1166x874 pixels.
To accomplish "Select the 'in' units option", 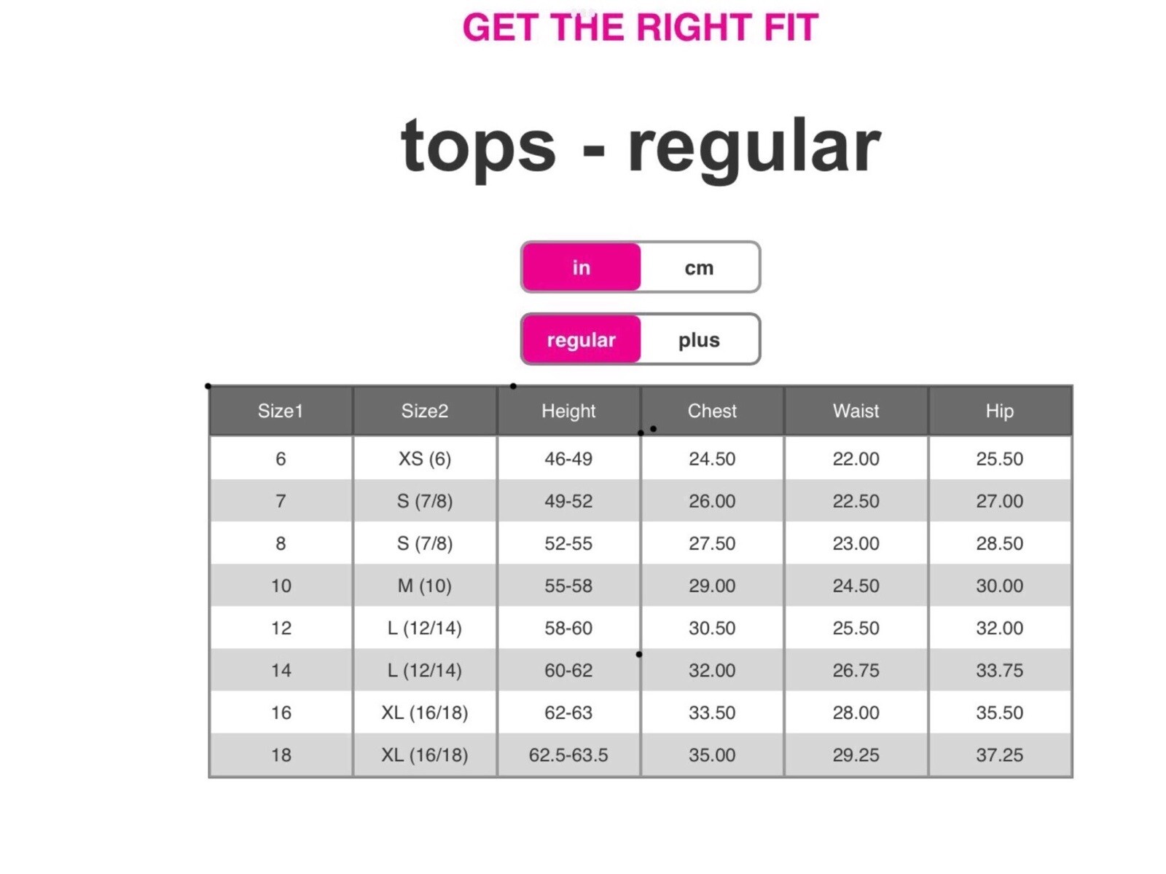I will coord(581,267).
